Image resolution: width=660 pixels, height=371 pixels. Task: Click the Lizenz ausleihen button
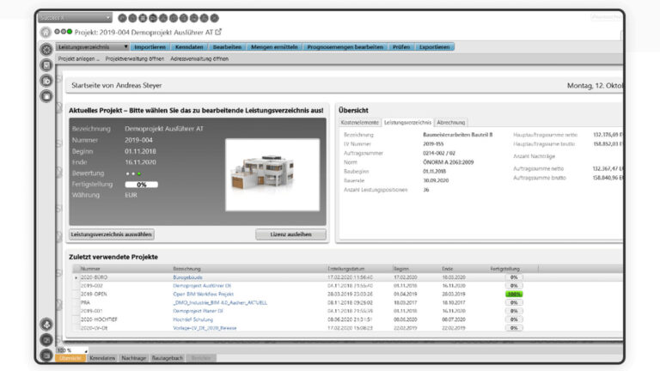(290, 234)
